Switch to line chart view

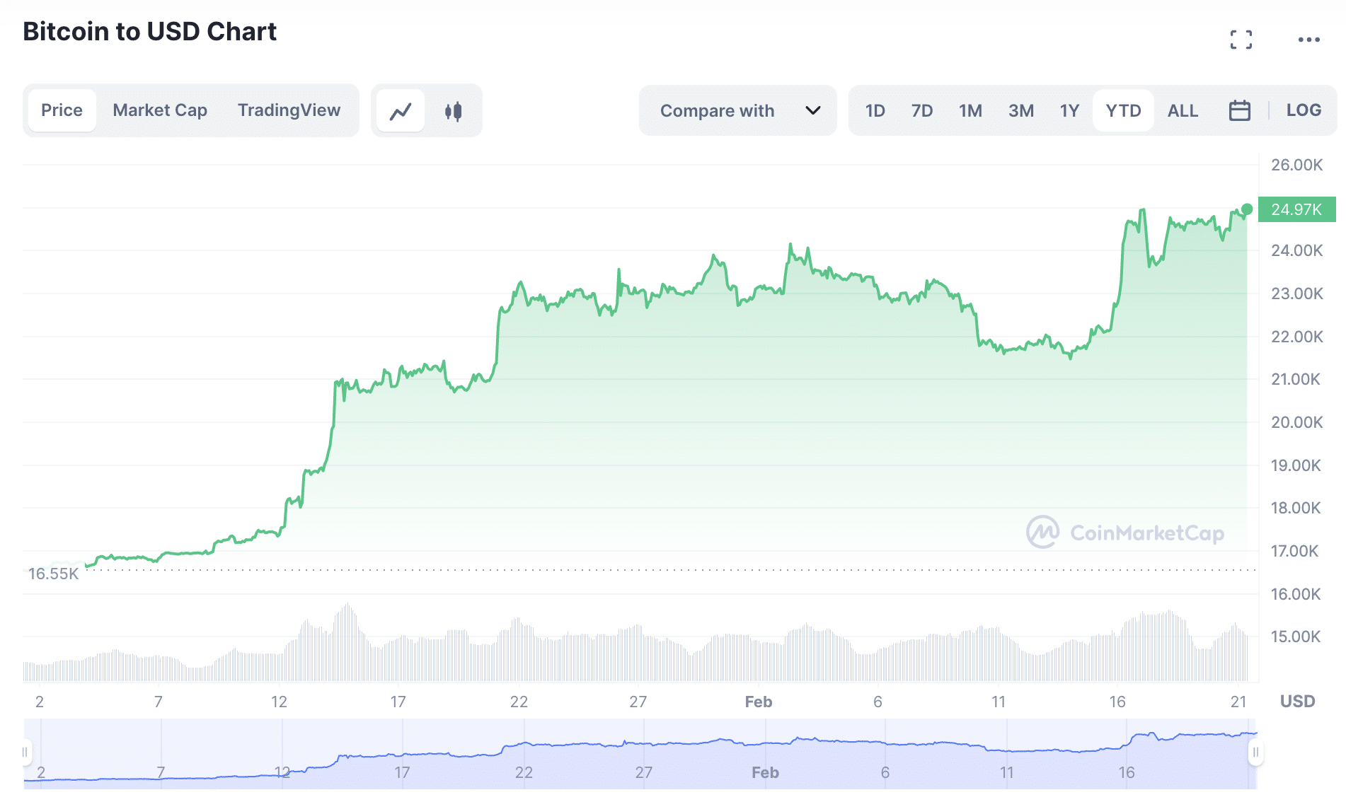(401, 111)
